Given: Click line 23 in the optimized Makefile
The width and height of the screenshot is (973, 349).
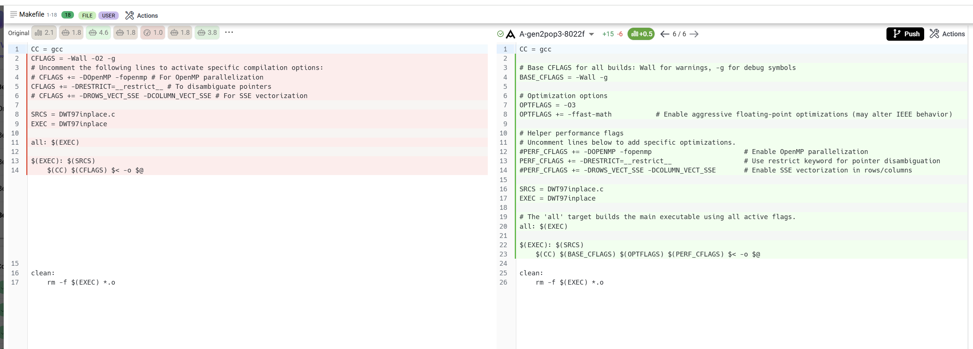Looking at the screenshot, I should click(x=648, y=255).
